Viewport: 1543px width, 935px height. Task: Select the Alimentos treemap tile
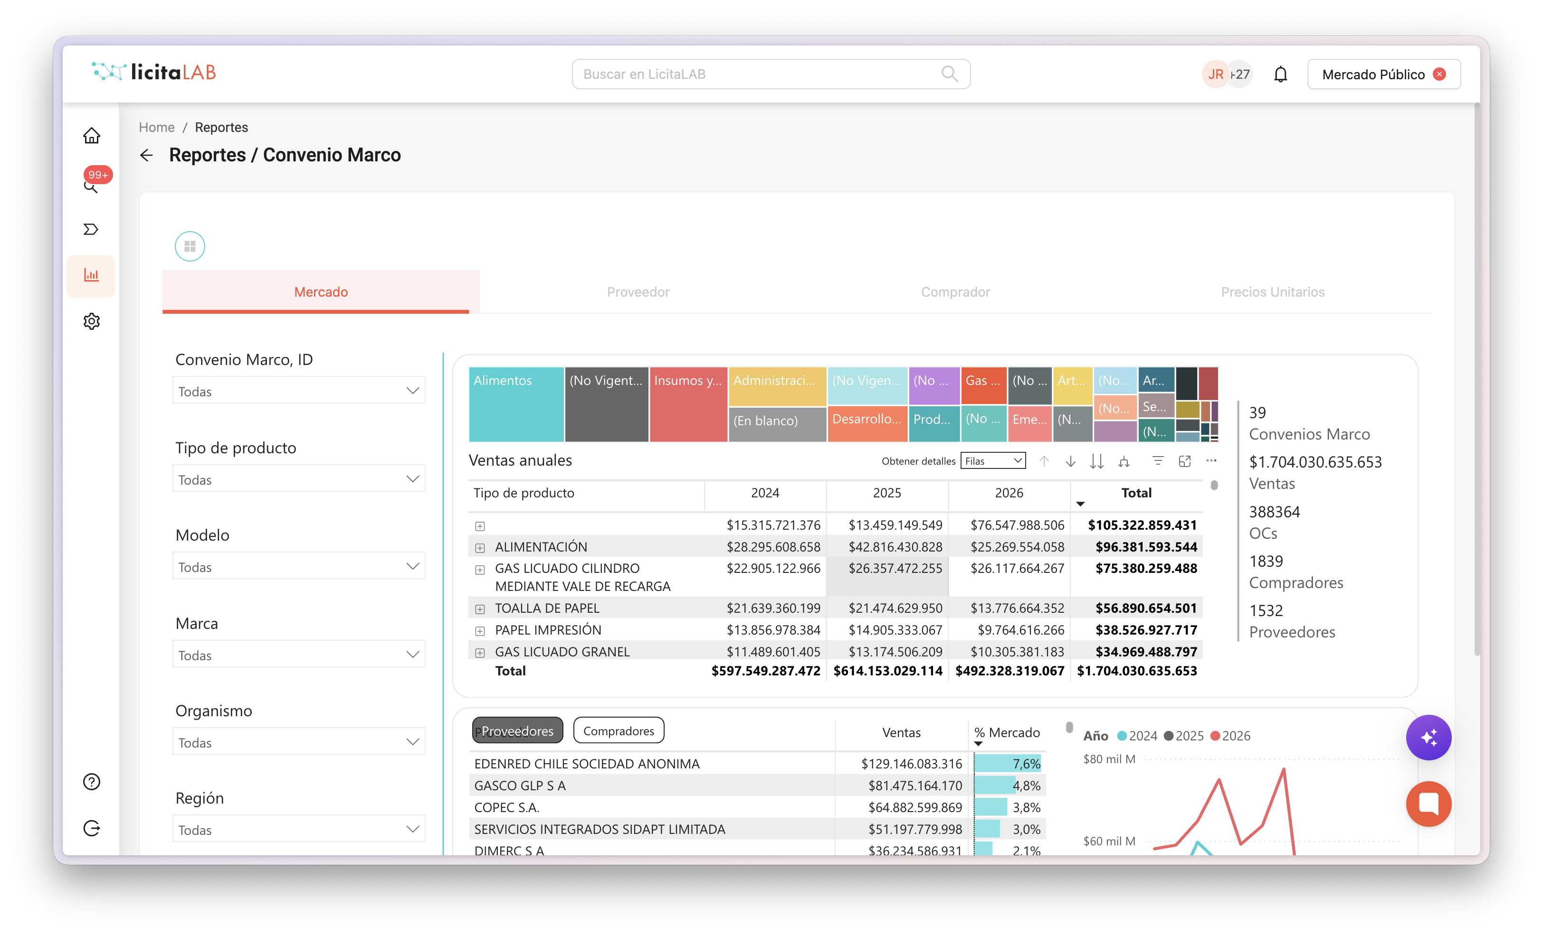[516, 404]
